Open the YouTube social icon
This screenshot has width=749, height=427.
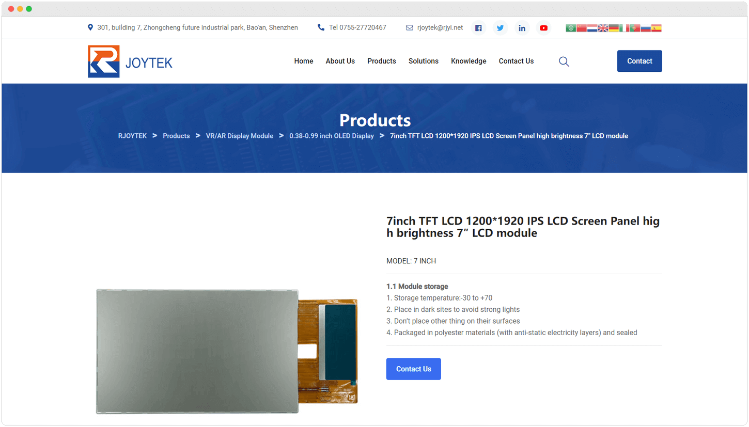tap(543, 28)
